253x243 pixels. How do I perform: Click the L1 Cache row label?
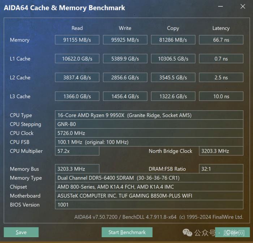(20, 59)
